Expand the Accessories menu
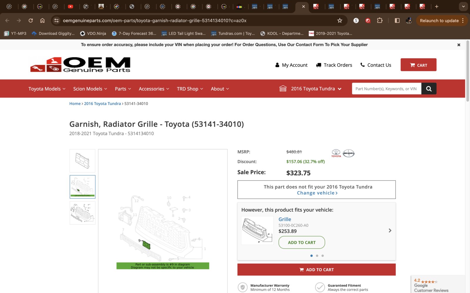 154,89
